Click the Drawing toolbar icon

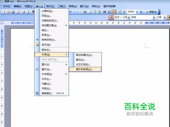coord(114,12)
